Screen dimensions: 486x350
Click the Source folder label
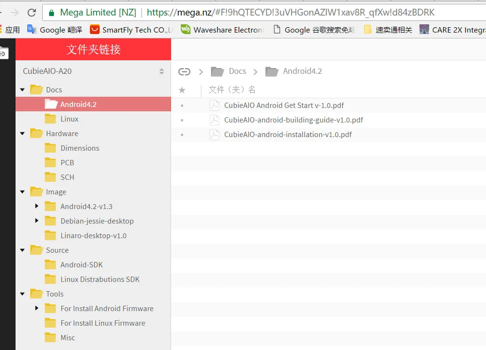57,250
